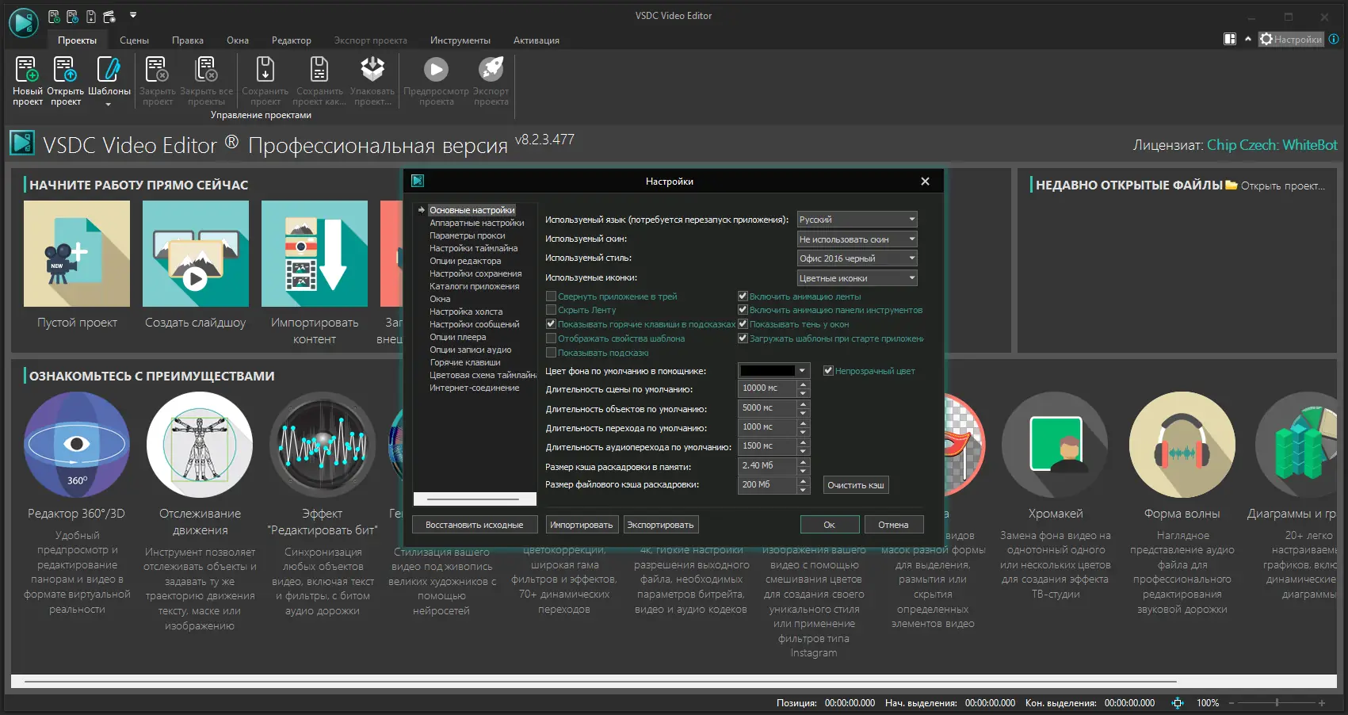Click the settings category list horizontal scrollbar
Image resolution: width=1348 pixels, height=715 pixels.
[x=474, y=499]
